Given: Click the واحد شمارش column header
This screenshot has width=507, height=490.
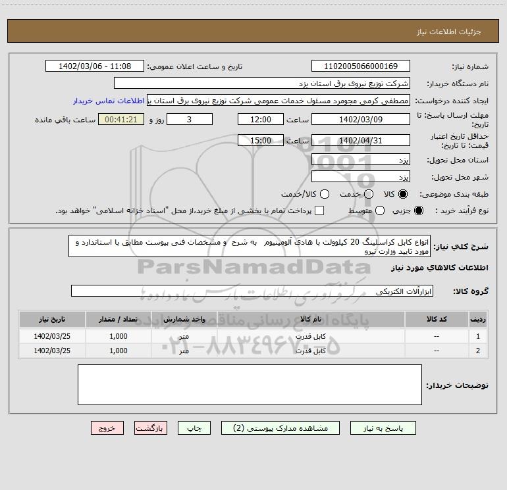Looking at the screenshot, I should click(x=184, y=320).
